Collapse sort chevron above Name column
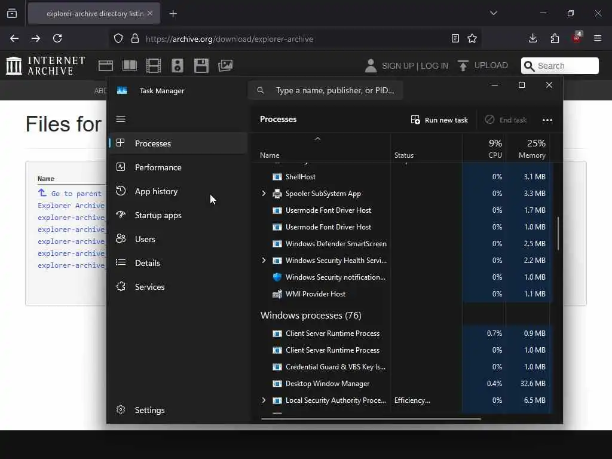 318,139
